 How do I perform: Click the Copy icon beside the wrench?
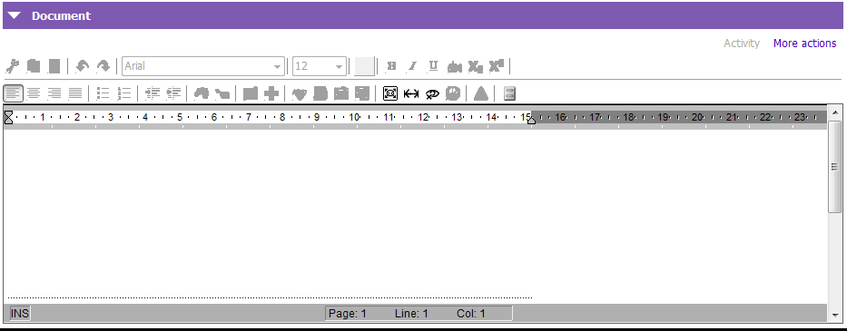(x=34, y=66)
